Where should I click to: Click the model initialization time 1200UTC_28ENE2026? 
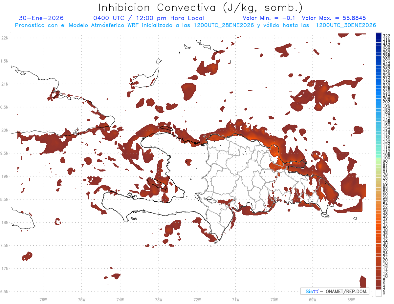[224, 25]
